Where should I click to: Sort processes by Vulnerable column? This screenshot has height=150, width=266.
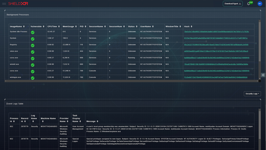click(x=44, y=26)
